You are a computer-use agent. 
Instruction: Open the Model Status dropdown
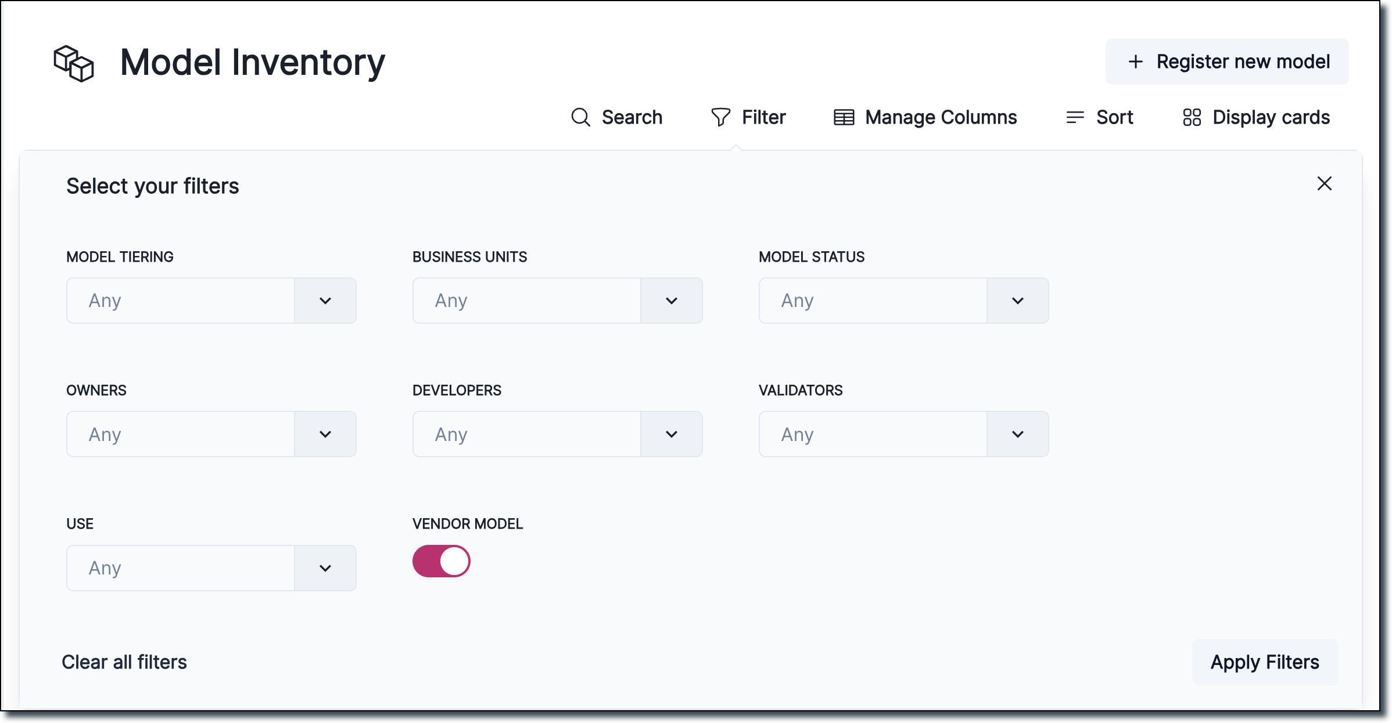coord(1017,301)
